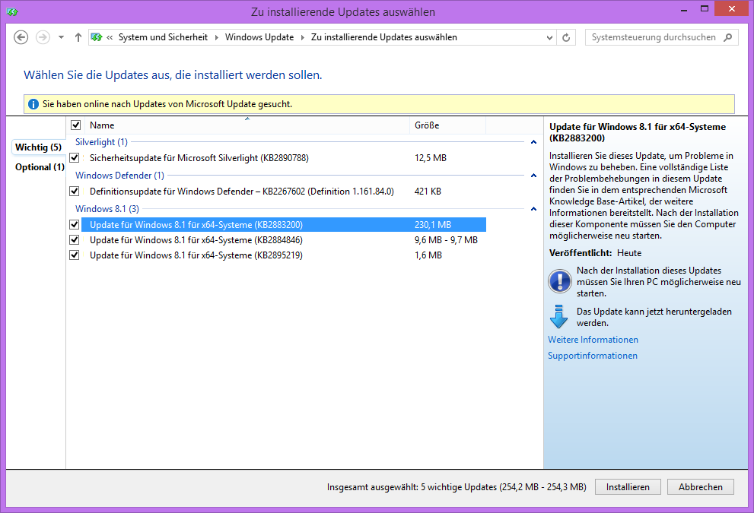The image size is (754, 513).
Task: Uncheck the KB2884846 update checkbox
Action: click(74, 239)
